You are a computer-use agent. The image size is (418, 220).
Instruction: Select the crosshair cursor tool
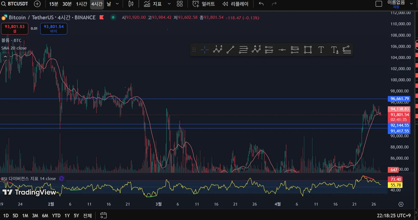coord(205,50)
